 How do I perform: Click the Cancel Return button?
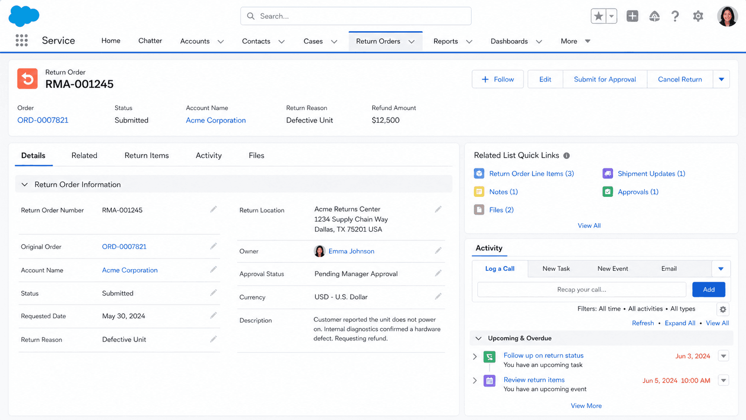click(x=680, y=79)
